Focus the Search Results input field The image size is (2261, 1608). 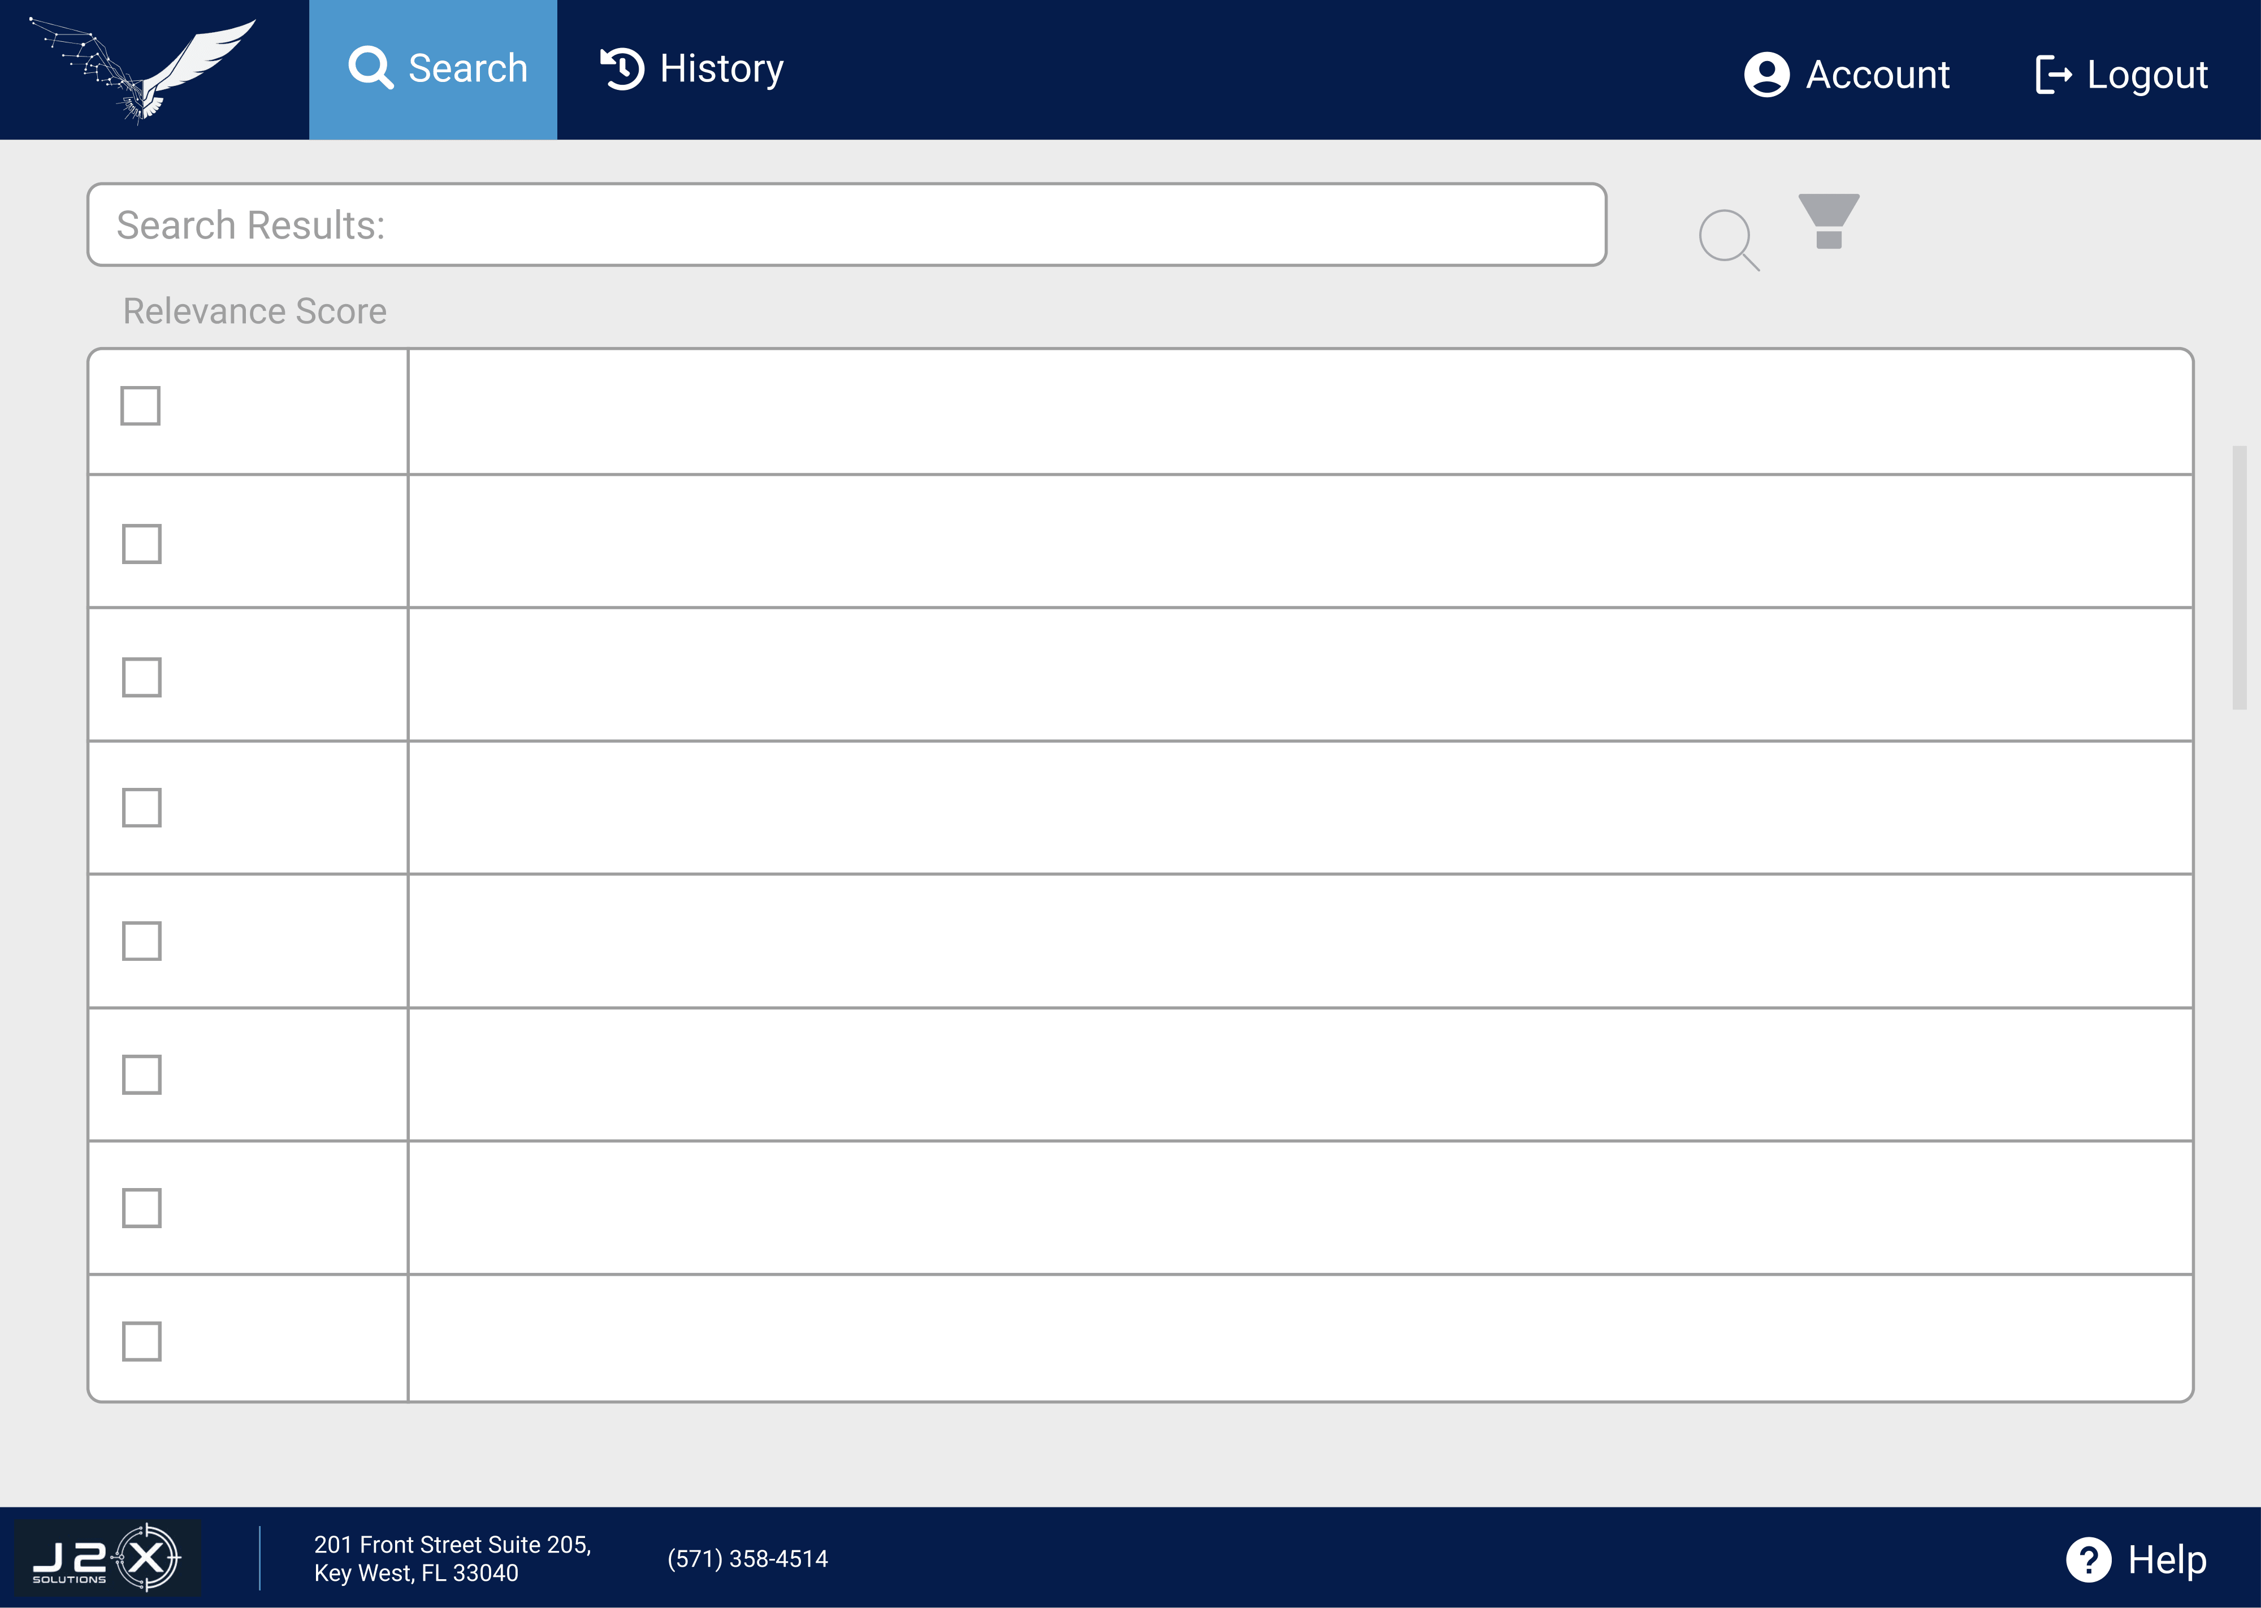[846, 225]
